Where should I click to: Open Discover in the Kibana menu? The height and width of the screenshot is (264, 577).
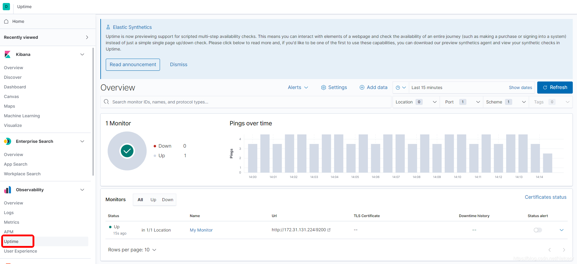coord(13,77)
